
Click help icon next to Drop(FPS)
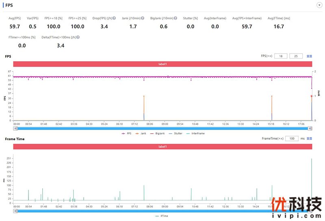(114, 18)
